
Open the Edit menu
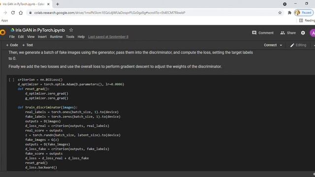click(x=21, y=37)
